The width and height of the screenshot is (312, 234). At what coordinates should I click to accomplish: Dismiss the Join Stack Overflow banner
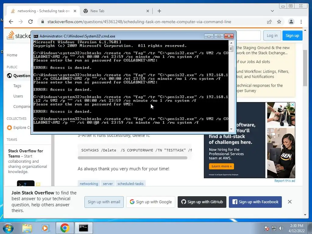point(290,202)
